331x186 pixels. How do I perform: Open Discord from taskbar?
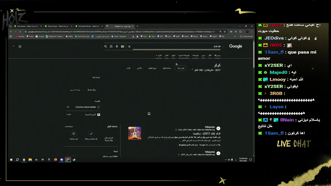62,160
